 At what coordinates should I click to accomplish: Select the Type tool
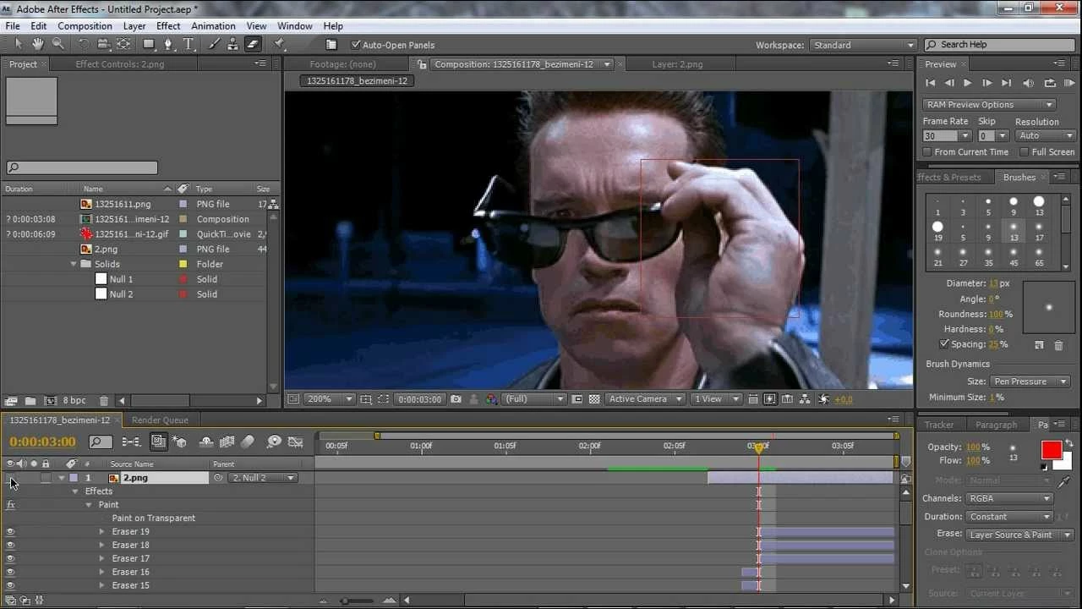[187, 44]
